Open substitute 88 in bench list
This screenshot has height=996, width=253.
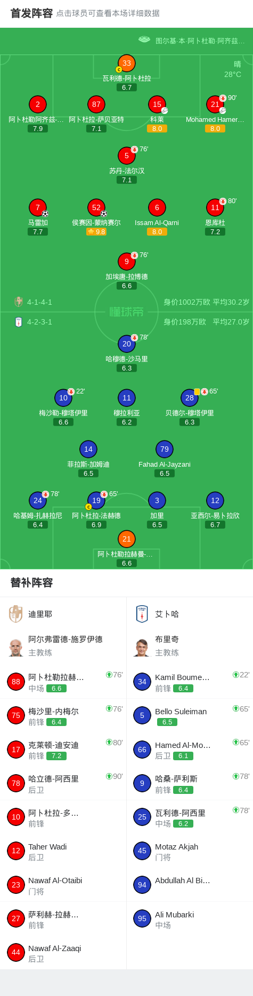click(63, 682)
